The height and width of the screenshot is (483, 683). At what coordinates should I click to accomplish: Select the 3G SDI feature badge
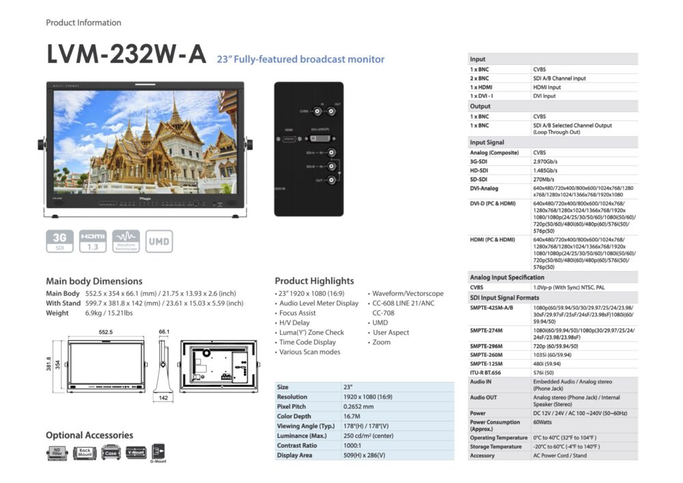59,240
